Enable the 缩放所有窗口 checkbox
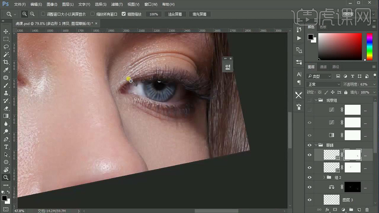379x213 pixels. (93, 14)
